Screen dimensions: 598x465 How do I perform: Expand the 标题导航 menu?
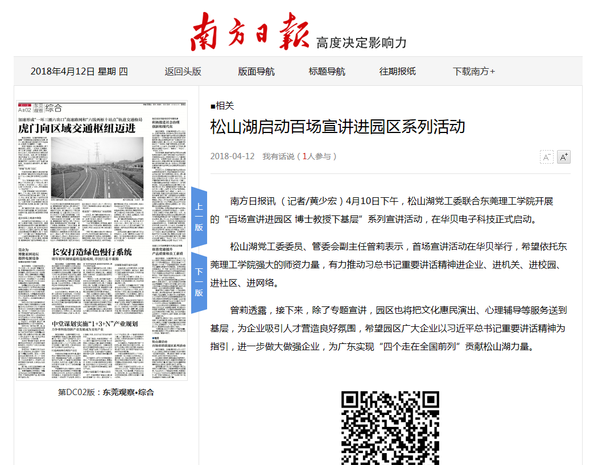(x=327, y=71)
